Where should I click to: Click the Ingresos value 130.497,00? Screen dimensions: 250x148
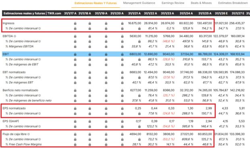click(205, 23)
